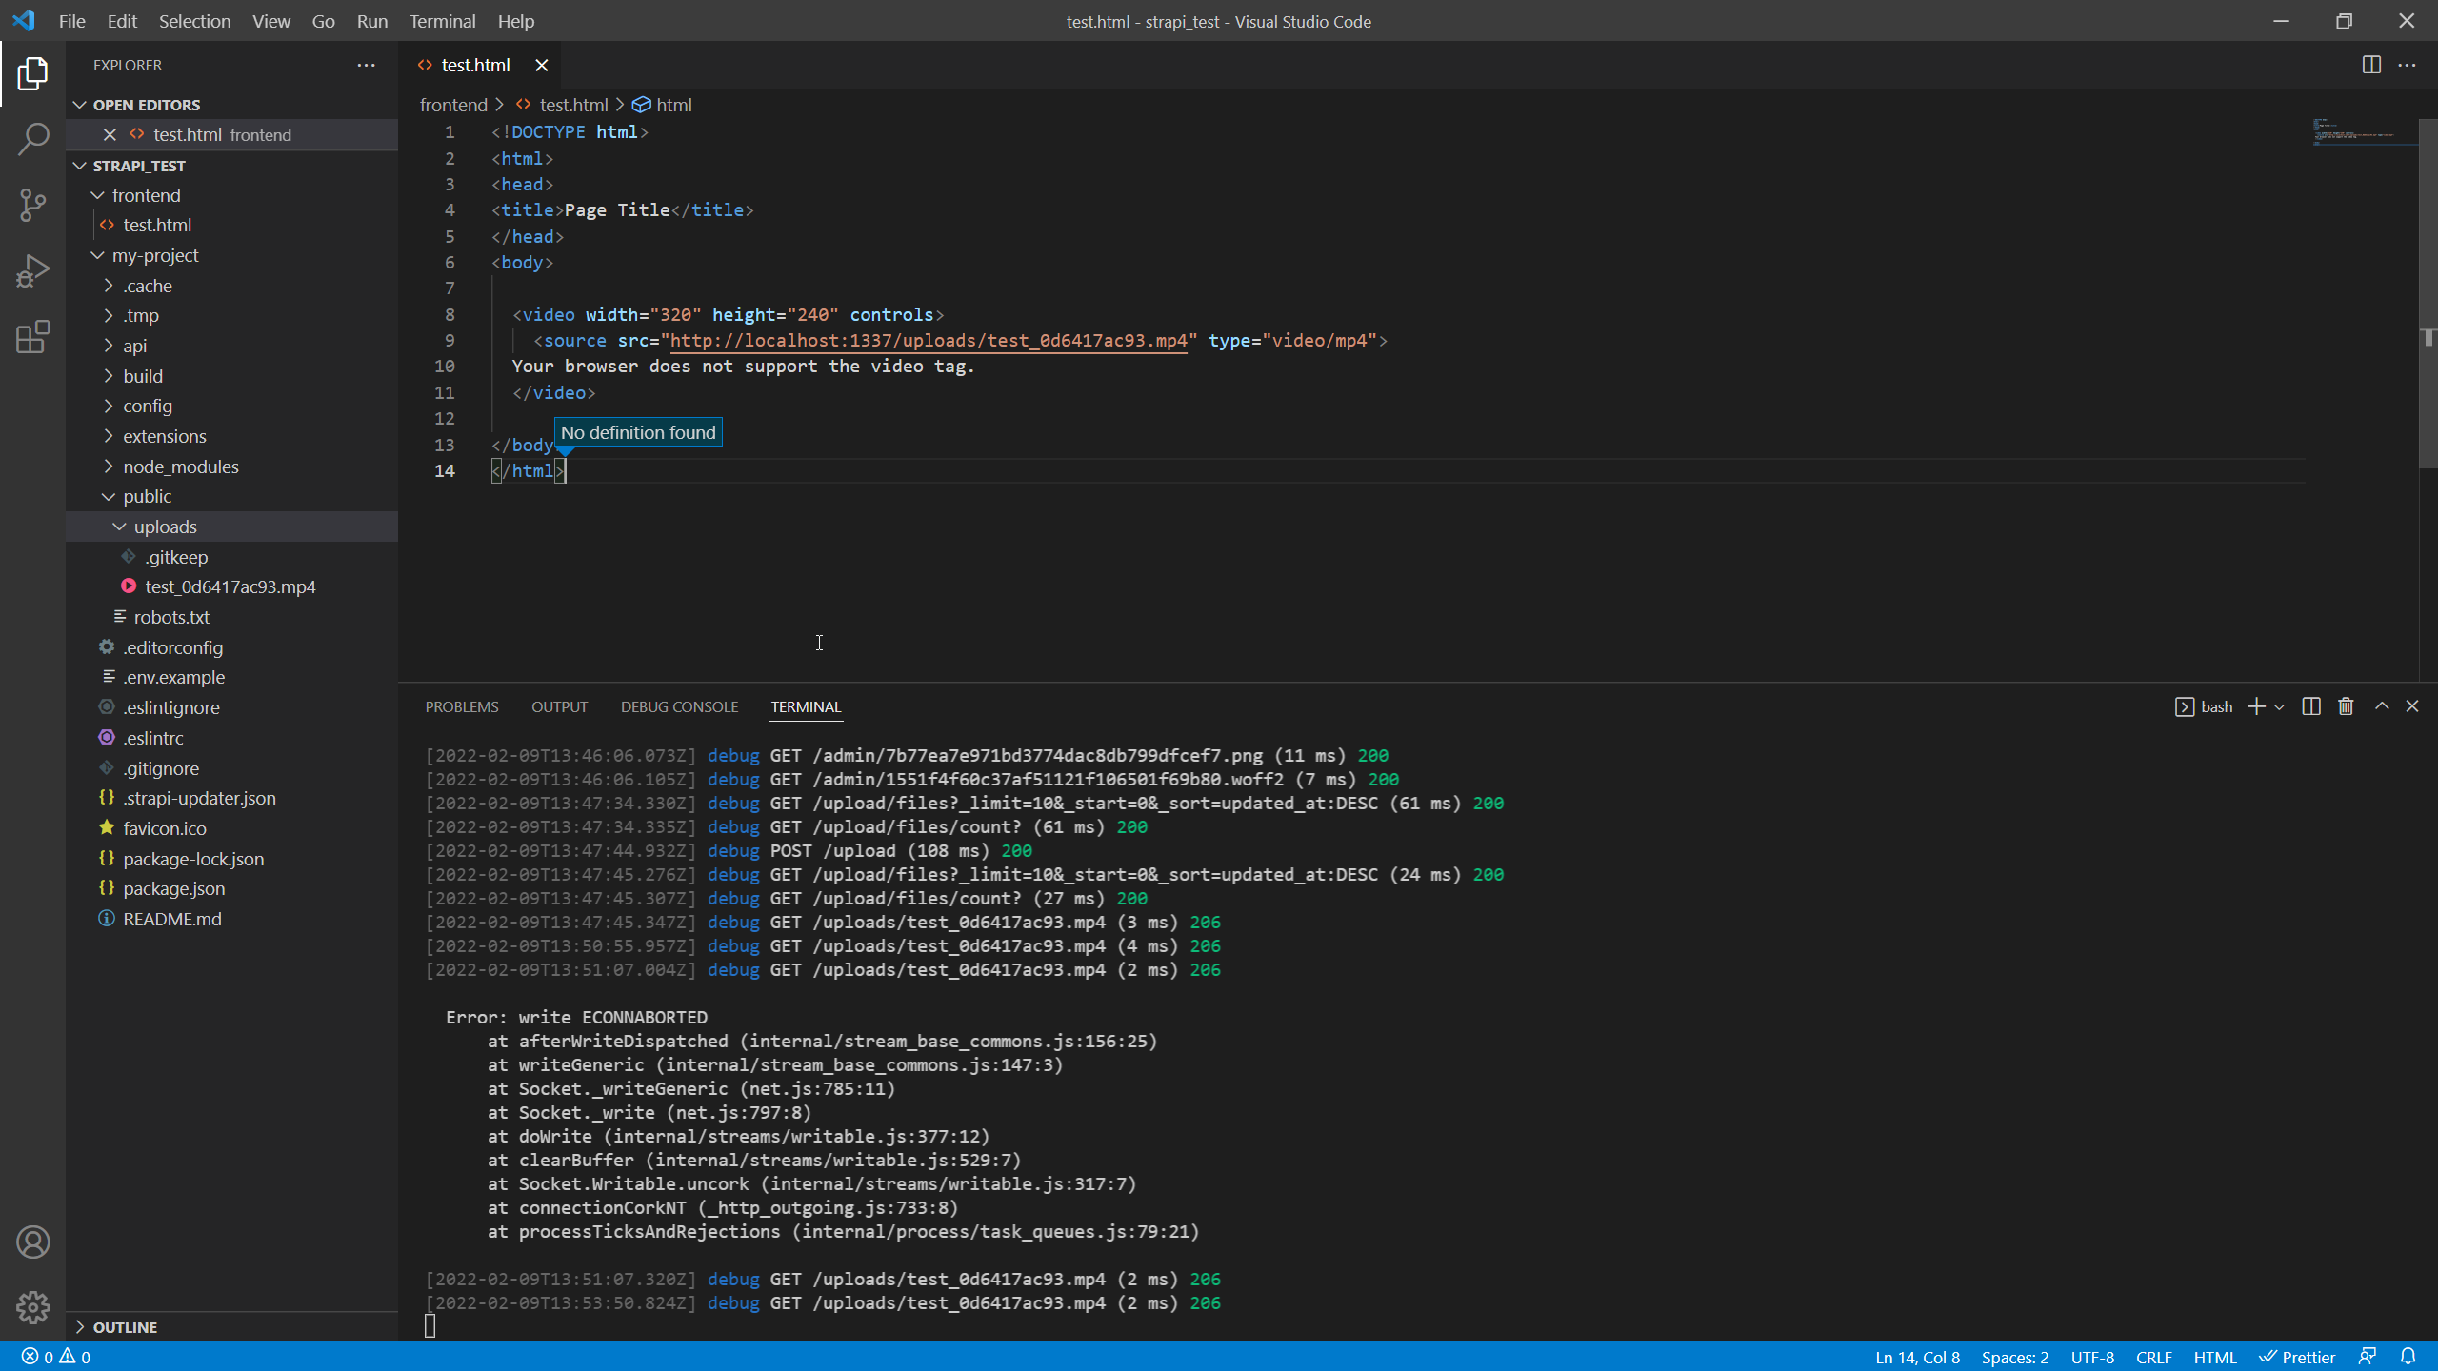
Task: Kill terminal with trash icon
Action: [2346, 706]
